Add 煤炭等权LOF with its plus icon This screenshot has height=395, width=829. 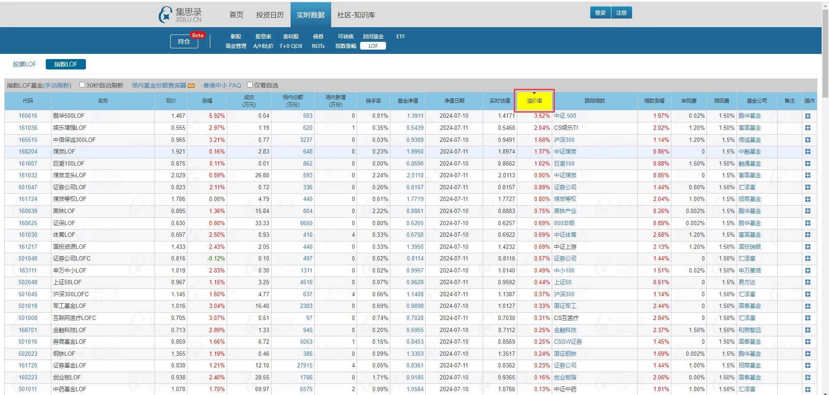click(807, 199)
